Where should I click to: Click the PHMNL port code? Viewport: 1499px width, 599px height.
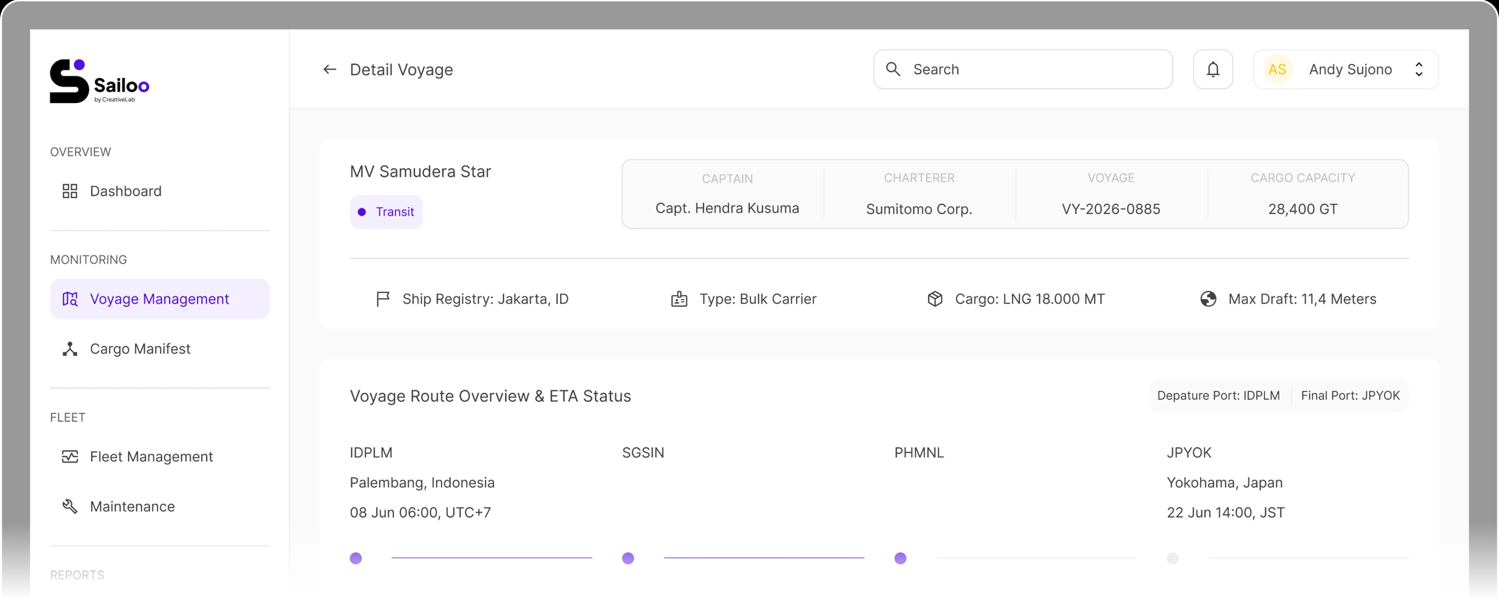(x=919, y=452)
